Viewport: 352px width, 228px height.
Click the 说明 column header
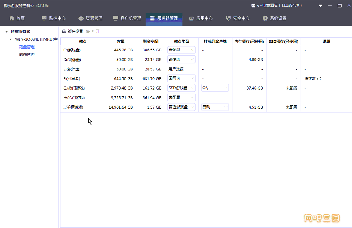326,41
